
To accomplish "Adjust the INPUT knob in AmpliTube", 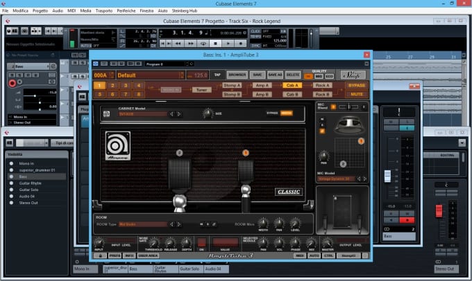I will tap(99, 242).
